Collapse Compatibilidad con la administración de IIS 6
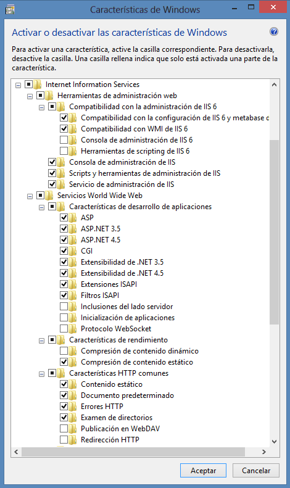 [x=41, y=107]
